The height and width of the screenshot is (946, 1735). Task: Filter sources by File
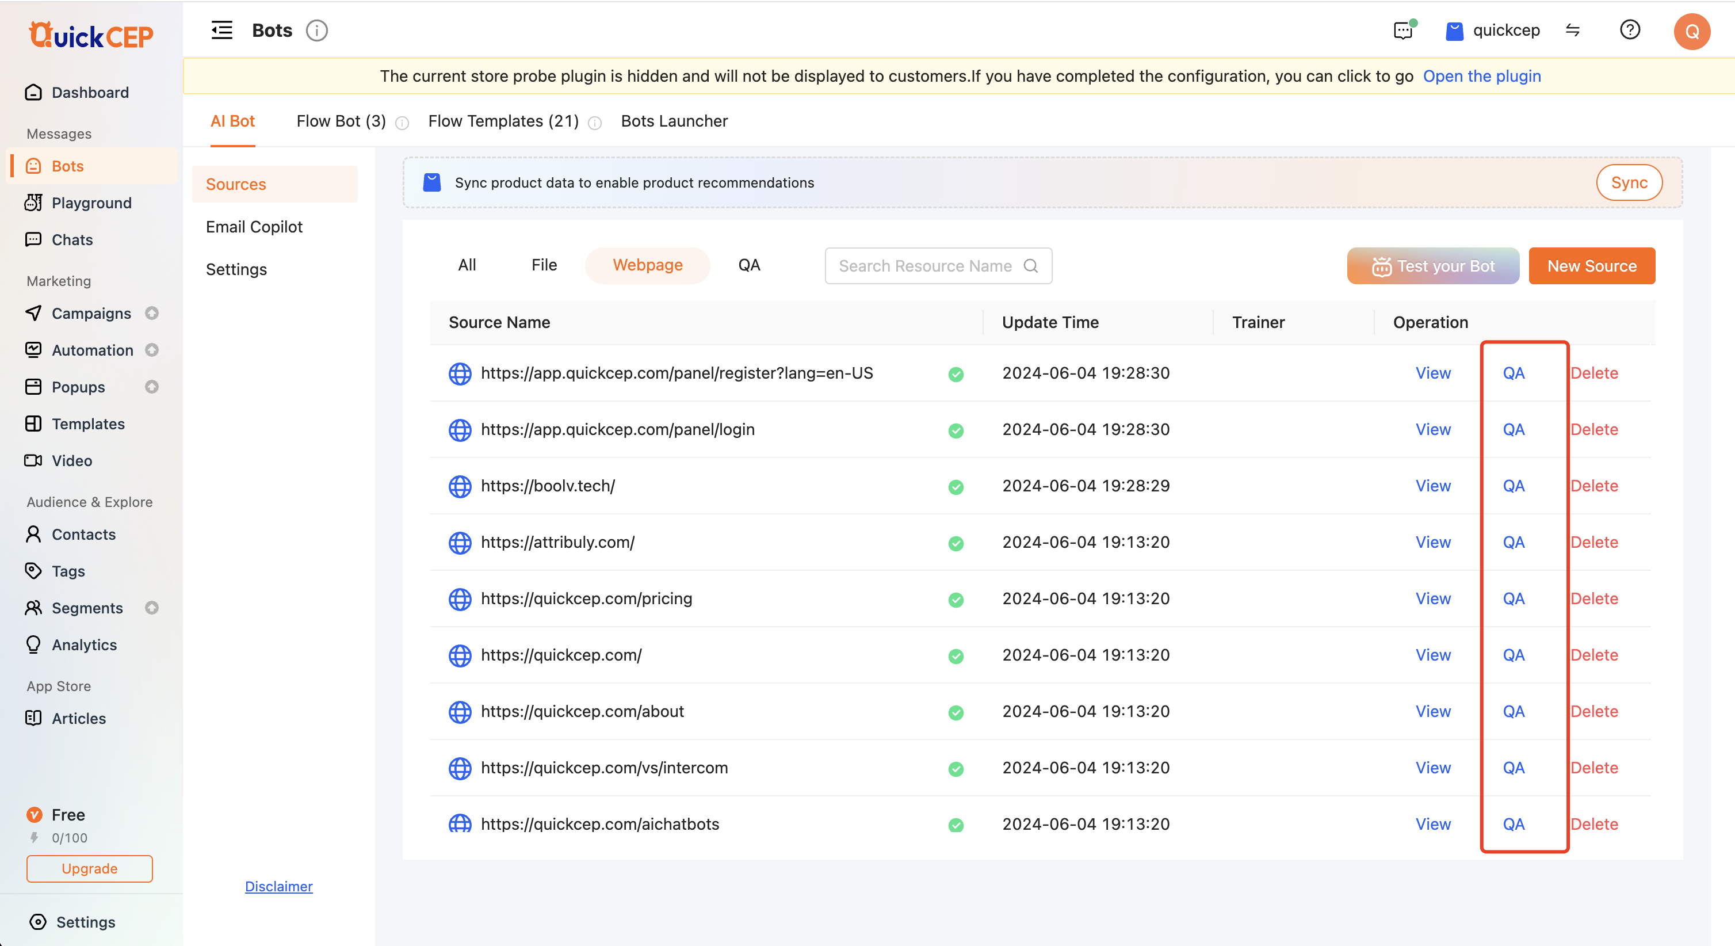point(544,265)
